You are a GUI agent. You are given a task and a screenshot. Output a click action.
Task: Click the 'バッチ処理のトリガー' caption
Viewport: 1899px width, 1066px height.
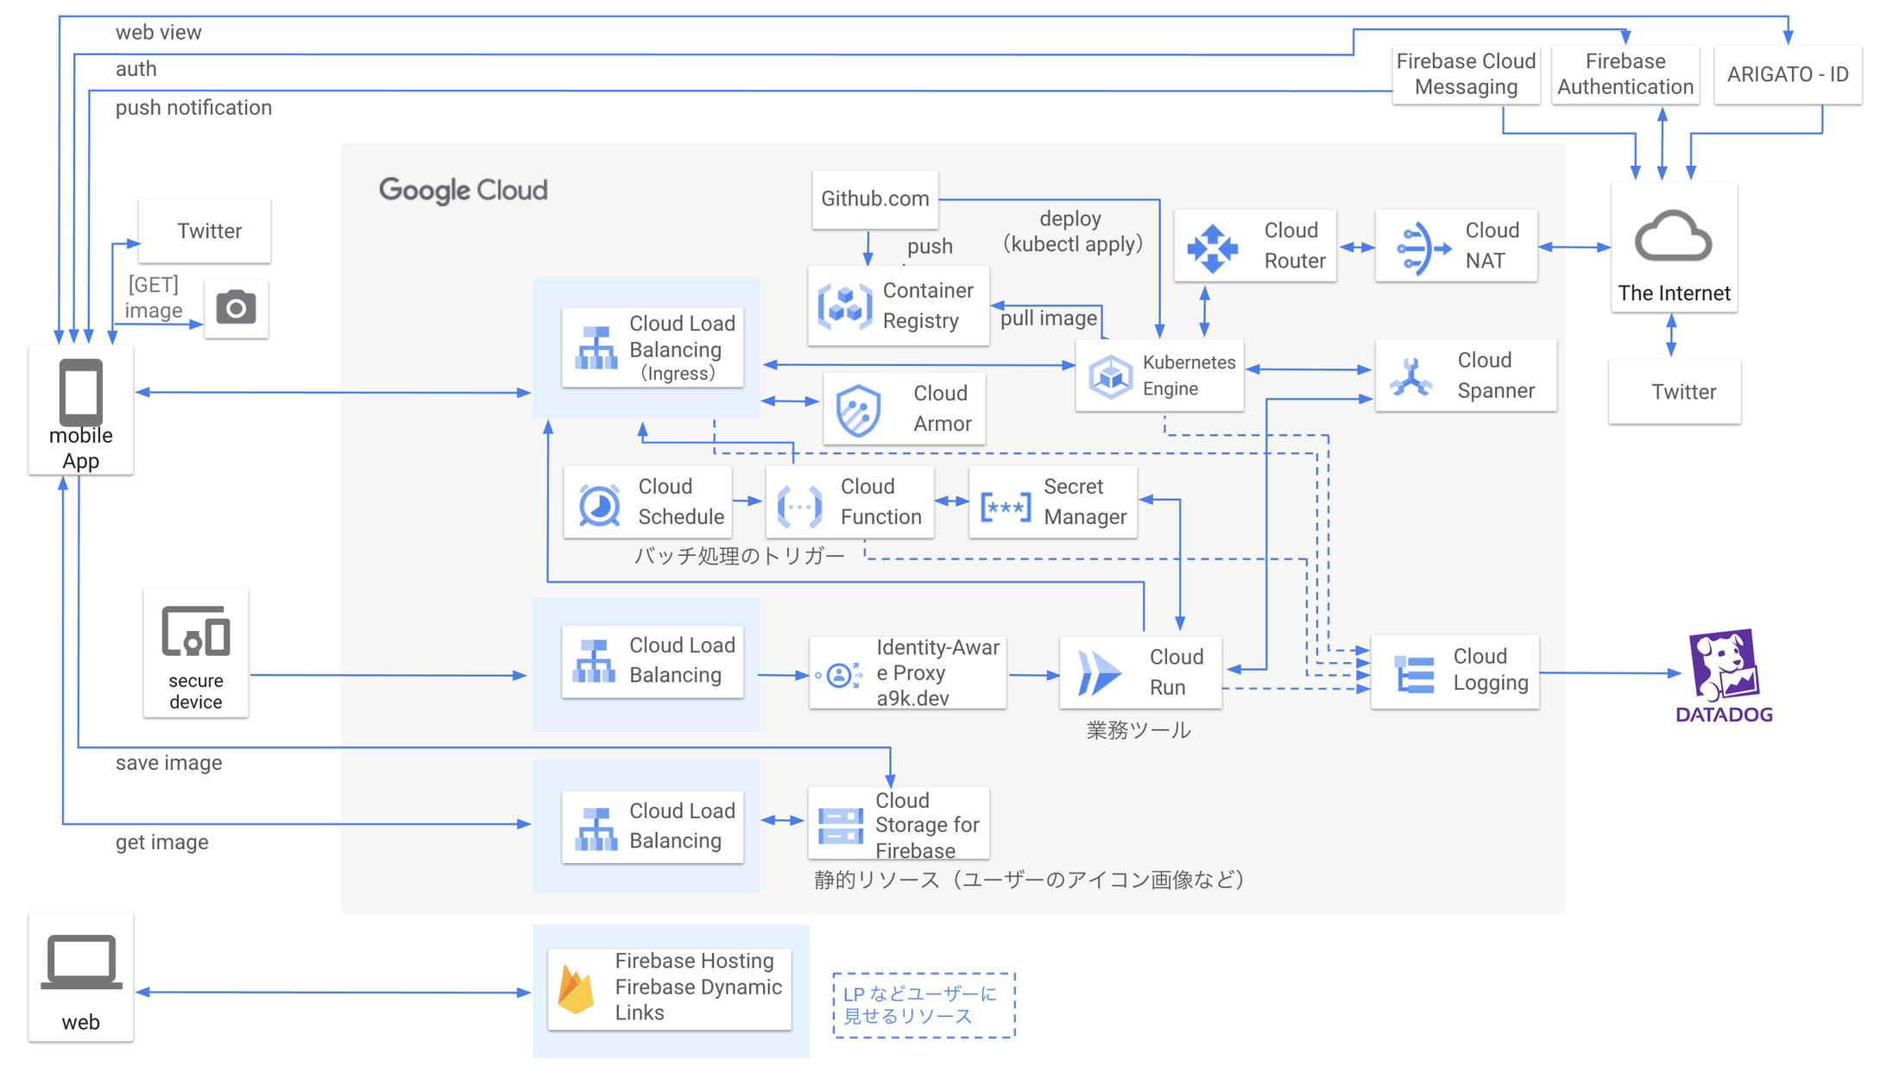pos(740,556)
